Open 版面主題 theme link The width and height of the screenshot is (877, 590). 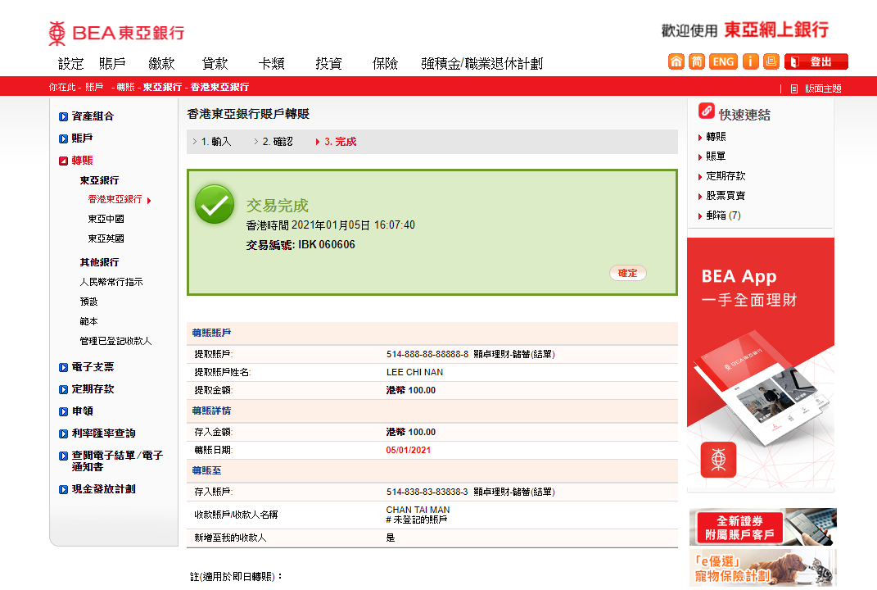point(823,88)
